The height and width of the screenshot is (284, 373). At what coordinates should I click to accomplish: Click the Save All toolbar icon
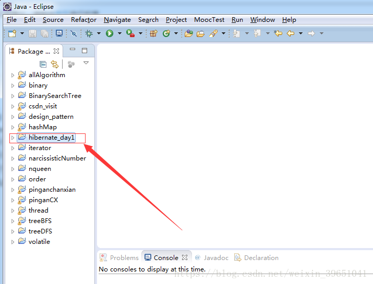click(44, 33)
